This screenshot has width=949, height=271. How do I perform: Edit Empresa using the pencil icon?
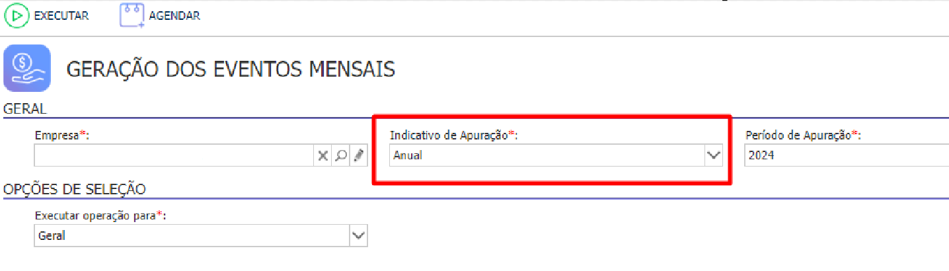(x=358, y=156)
